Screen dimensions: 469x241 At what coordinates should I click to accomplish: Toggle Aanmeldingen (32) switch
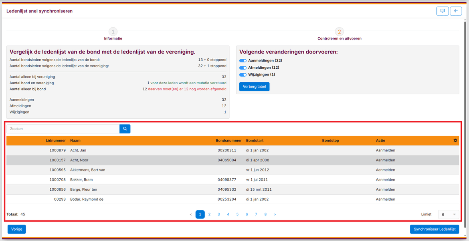(x=243, y=60)
